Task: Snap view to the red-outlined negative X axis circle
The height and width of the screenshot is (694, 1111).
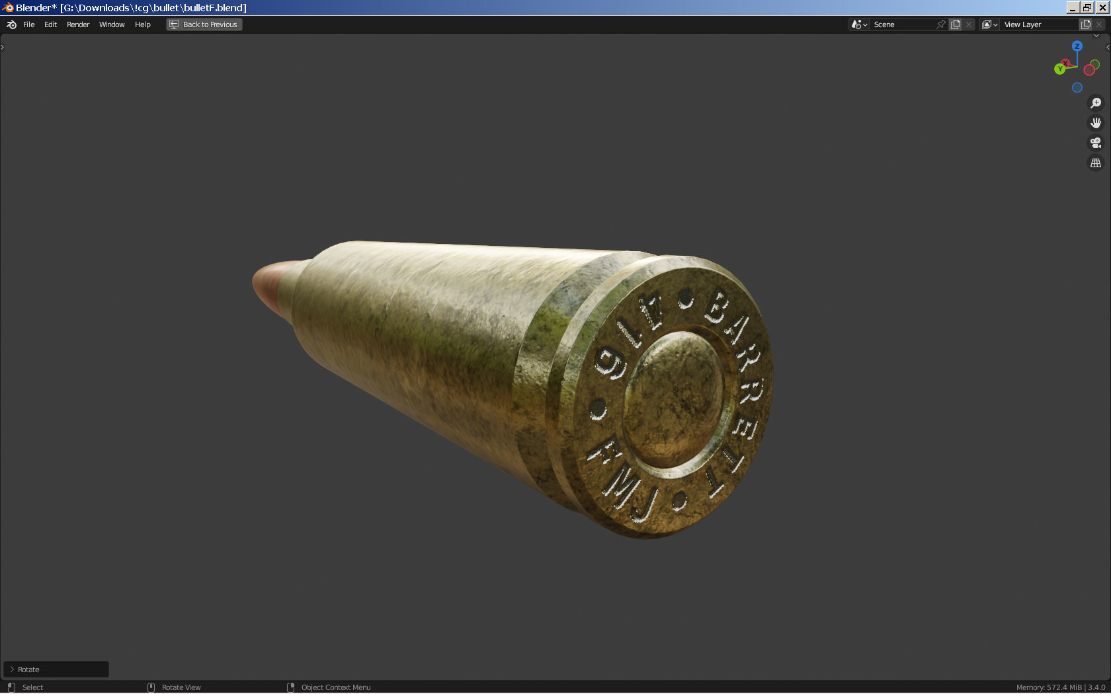Action: pos(1089,70)
